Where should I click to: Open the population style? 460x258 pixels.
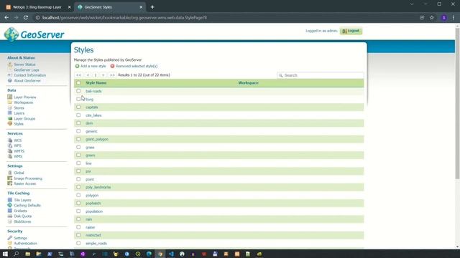[94, 211]
